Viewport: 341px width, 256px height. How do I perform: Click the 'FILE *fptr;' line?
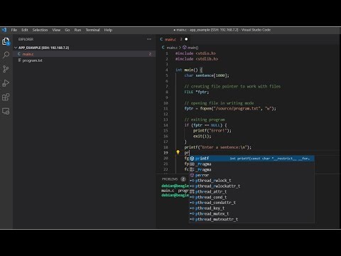pyautogui.click(x=197, y=92)
